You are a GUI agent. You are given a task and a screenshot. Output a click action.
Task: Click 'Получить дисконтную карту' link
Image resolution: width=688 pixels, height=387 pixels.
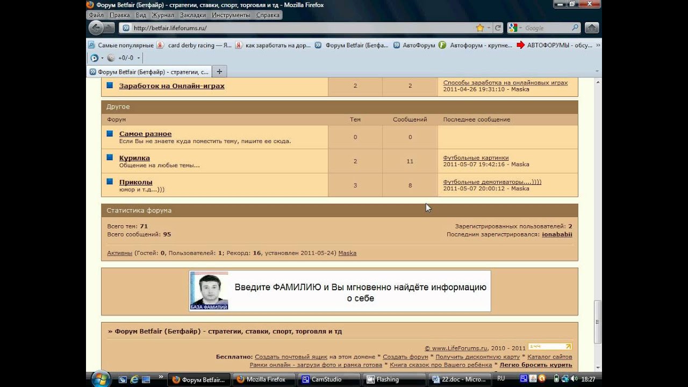pyautogui.click(x=477, y=357)
